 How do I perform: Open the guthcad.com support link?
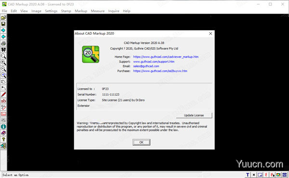click(x=154, y=62)
